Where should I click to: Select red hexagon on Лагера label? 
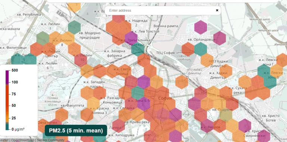118,126
